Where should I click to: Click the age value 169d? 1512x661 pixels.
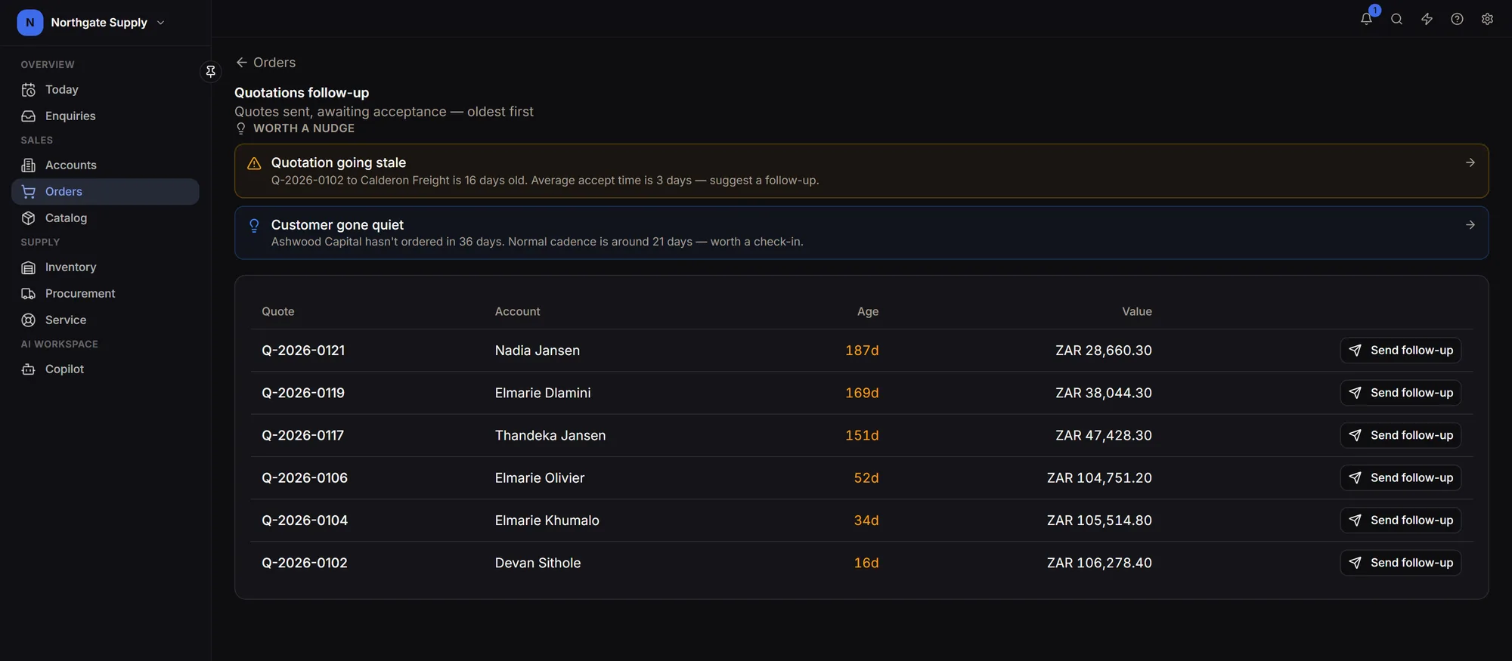862,393
